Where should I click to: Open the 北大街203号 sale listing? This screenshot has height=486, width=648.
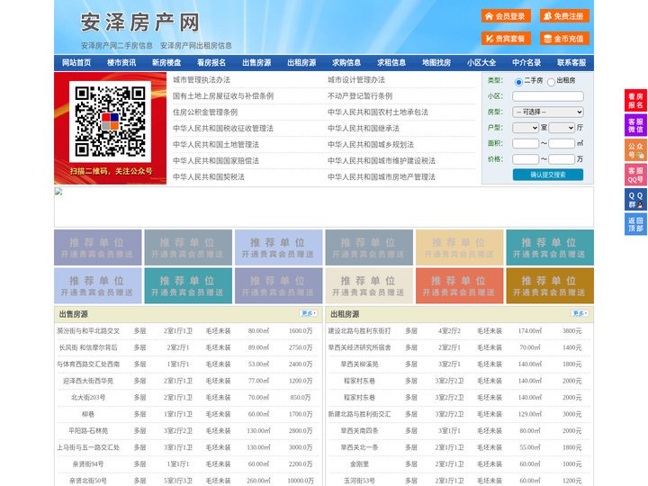[88, 398]
